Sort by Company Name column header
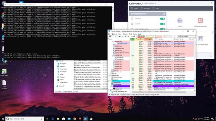The image size is (216, 121). click(182, 39)
